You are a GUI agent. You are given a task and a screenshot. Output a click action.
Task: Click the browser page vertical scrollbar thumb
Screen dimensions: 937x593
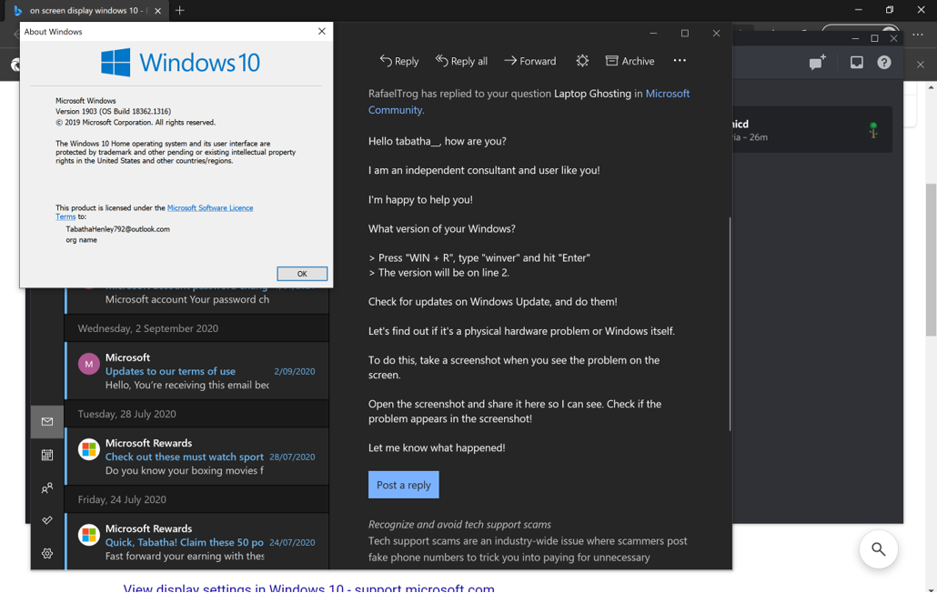[x=931, y=260]
